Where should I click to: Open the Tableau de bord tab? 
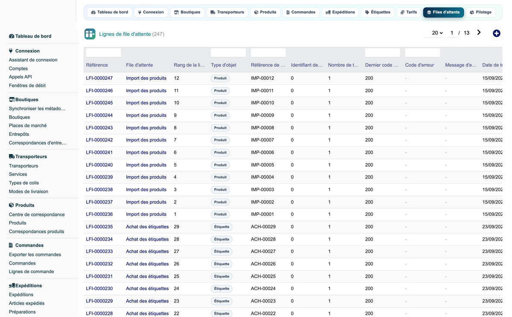pyautogui.click(x=110, y=12)
